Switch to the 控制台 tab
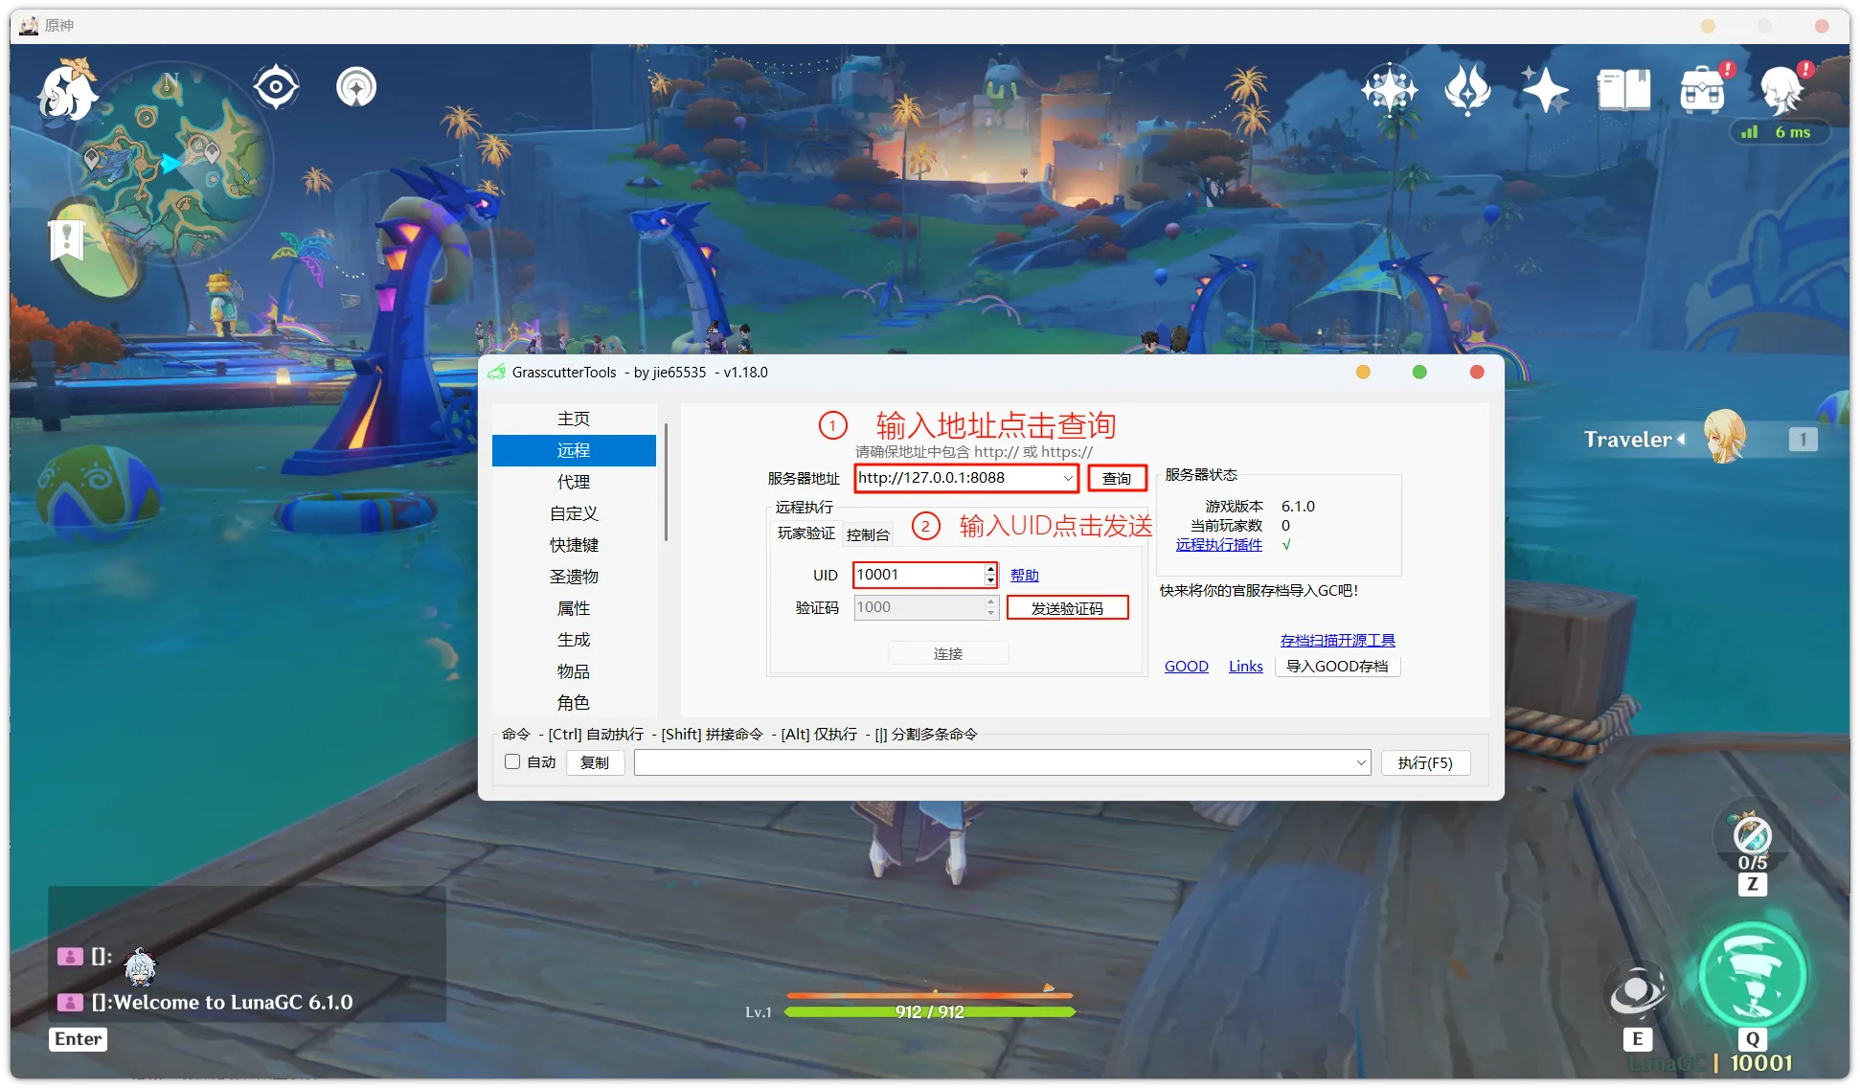Image resolution: width=1860 pixels, height=1089 pixels. click(x=867, y=534)
